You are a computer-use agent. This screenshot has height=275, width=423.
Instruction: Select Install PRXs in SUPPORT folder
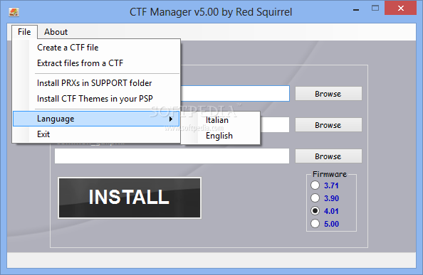click(x=96, y=83)
